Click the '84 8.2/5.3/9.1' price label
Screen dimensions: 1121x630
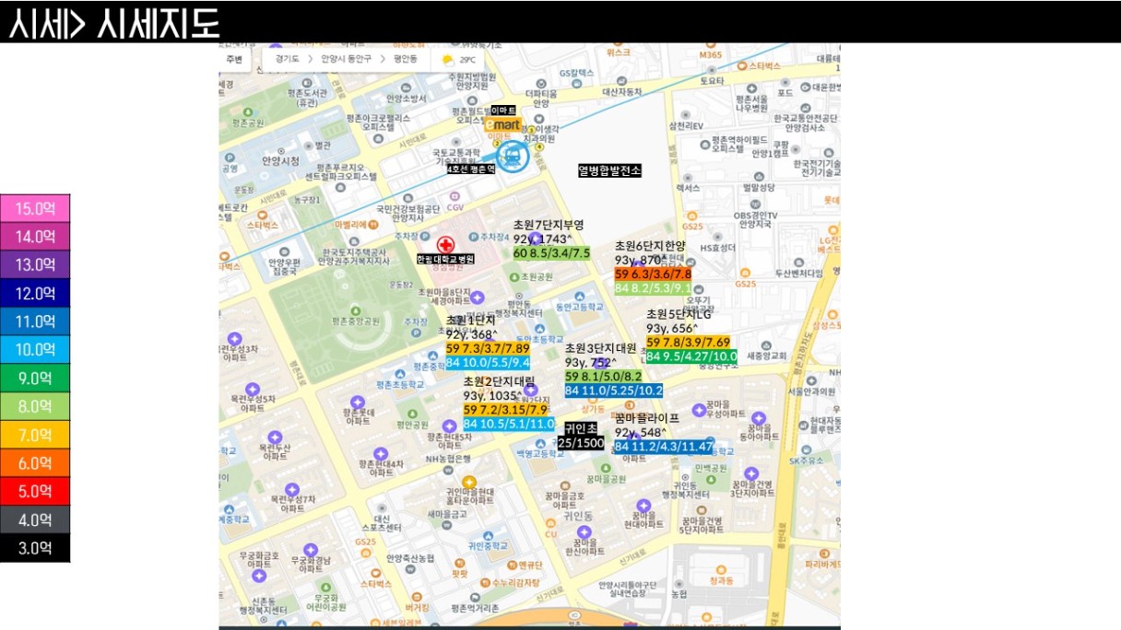point(653,288)
